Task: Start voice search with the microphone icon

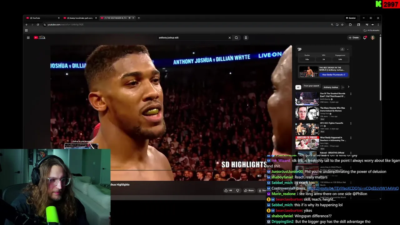Action: click(246, 37)
